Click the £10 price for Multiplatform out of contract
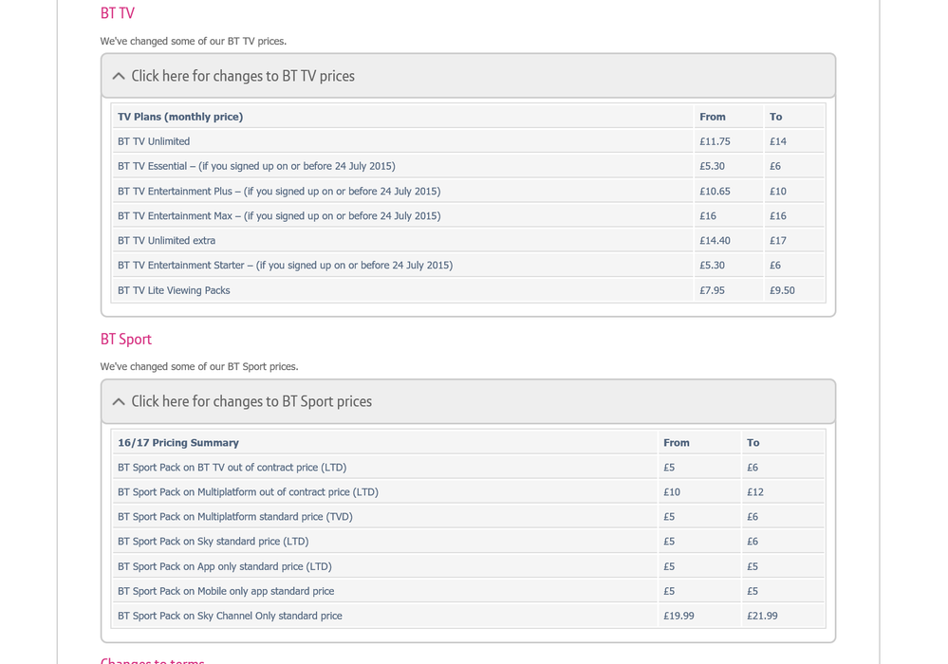This screenshot has width=948, height=664. tap(672, 492)
